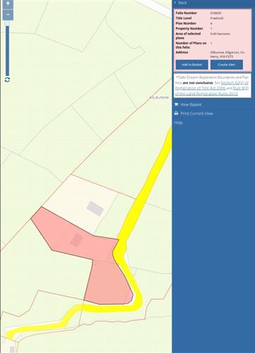Click the Area of selected plans label
The image size is (255, 353).
[x=188, y=36]
